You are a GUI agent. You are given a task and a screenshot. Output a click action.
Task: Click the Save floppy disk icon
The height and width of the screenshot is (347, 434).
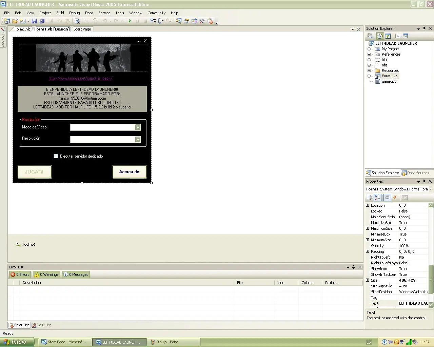tap(34, 21)
